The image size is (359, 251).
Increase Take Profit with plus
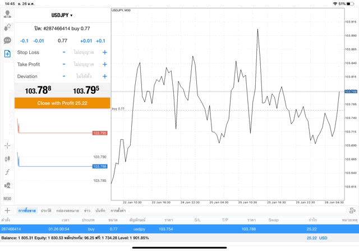point(105,65)
